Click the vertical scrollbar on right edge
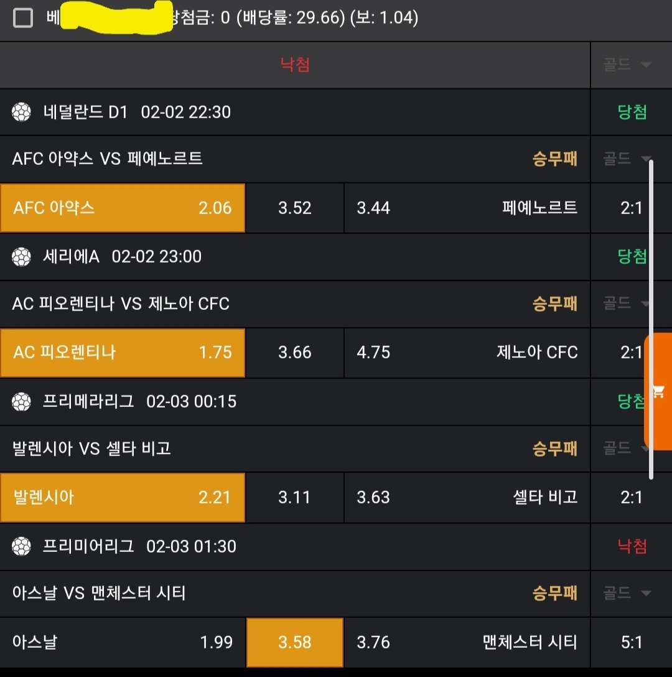This screenshot has width=672, height=677. point(651,319)
